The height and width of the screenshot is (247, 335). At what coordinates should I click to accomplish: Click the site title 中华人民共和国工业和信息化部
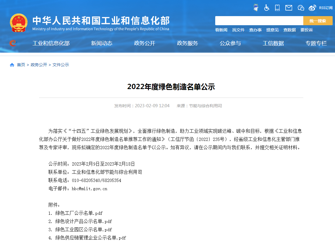pyautogui.click(x=101, y=21)
